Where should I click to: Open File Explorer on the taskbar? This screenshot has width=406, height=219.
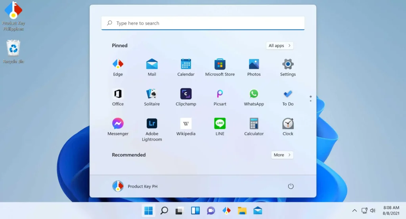[242, 211]
